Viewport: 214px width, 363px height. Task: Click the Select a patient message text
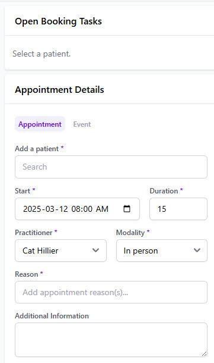coord(41,54)
